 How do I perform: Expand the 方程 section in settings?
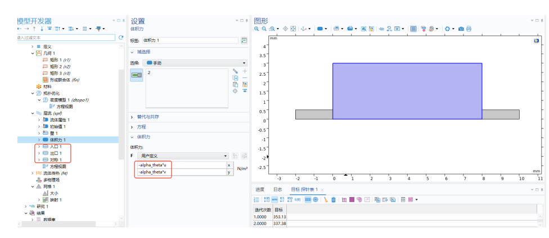click(x=132, y=127)
